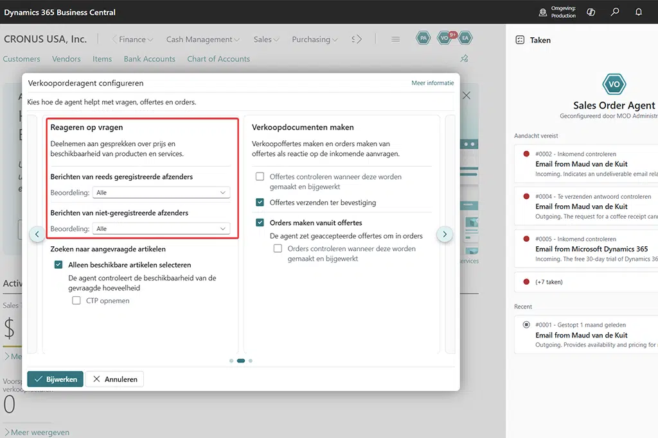Open the notifications bell icon
This screenshot has width=658, height=438.
click(639, 12)
